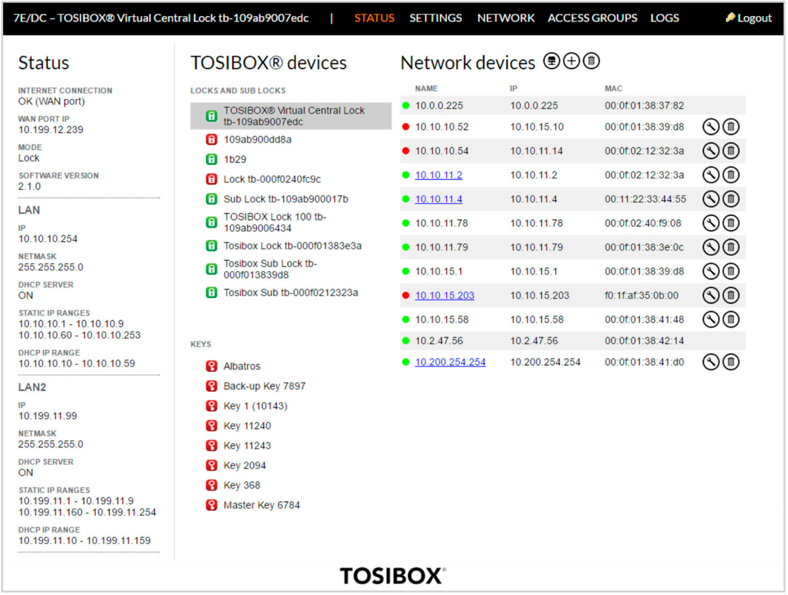The width and height of the screenshot is (788, 595).
Task: Click the NAME column header
Action: tap(426, 89)
